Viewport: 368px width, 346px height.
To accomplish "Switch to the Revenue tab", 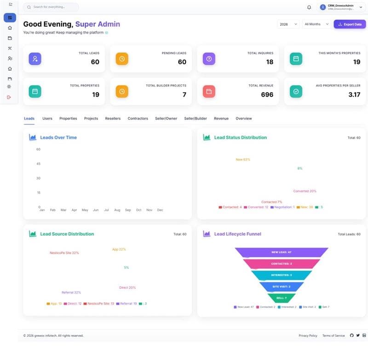I will click(221, 118).
